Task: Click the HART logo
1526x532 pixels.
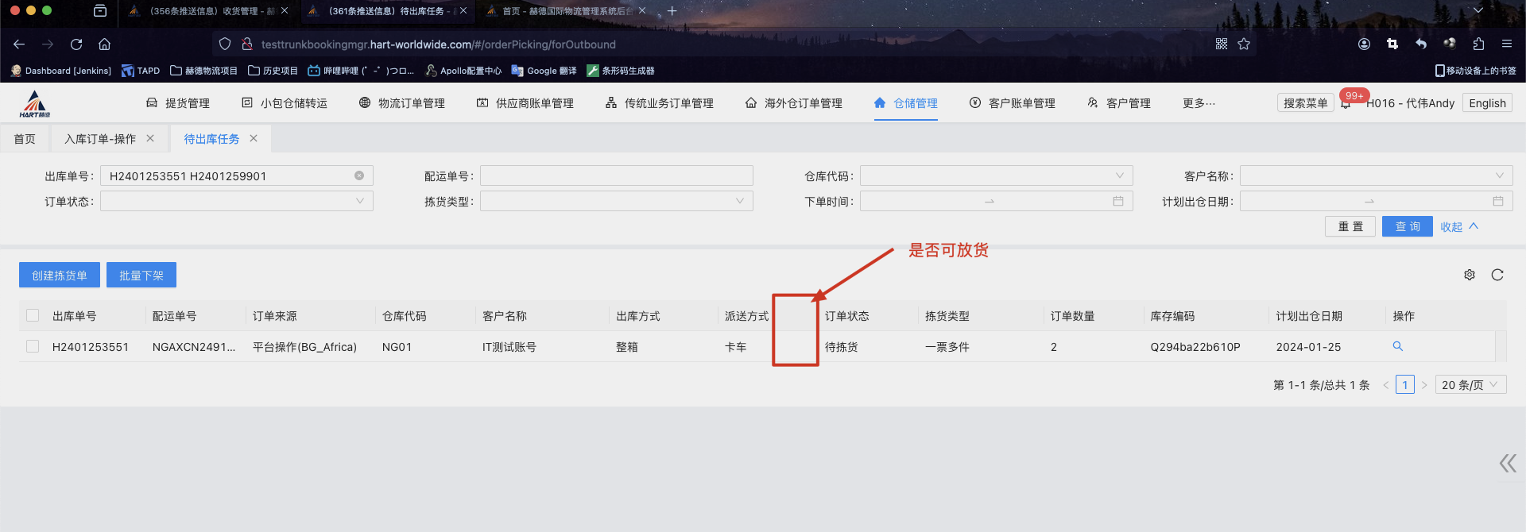Action: [35, 103]
